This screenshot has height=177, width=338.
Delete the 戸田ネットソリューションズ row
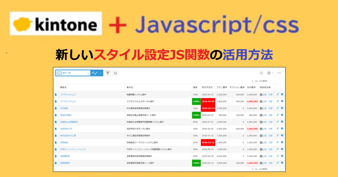pos(282,149)
